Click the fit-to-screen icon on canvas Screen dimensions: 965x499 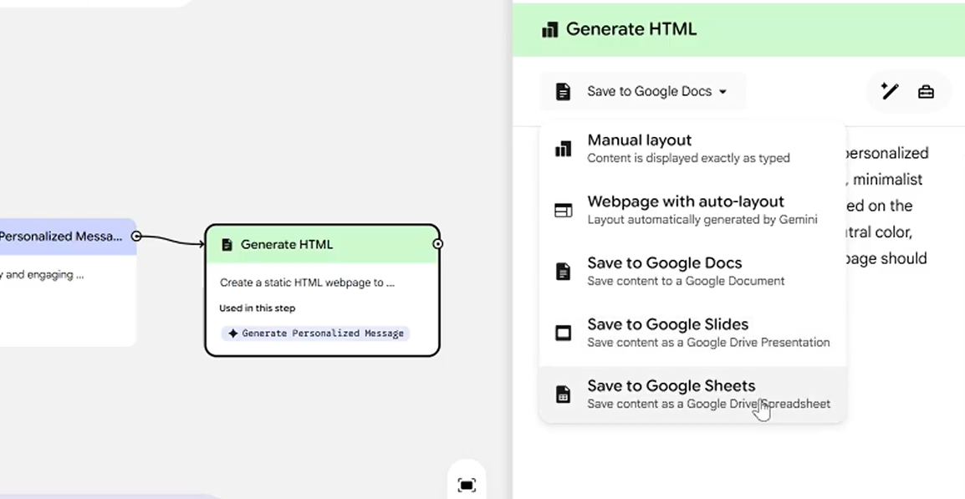[467, 485]
